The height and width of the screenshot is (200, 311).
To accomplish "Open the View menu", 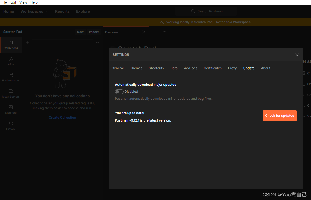I will [x=23, y=2].
